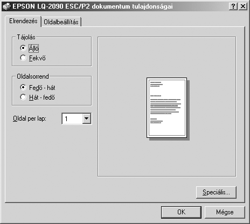Close the dialog with the X button
The width and height of the screenshot is (250, 224).
coord(243,6)
